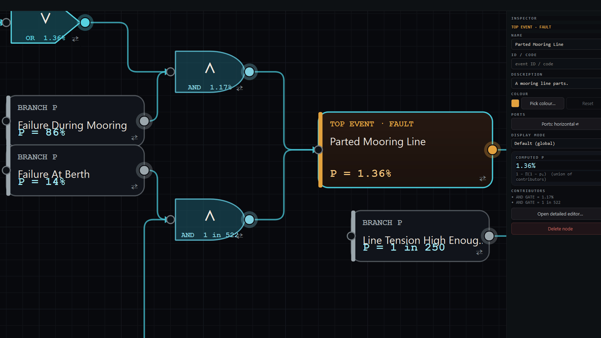Click Pick colour button
Image resolution: width=601 pixels, height=338 pixels.
[542, 103]
